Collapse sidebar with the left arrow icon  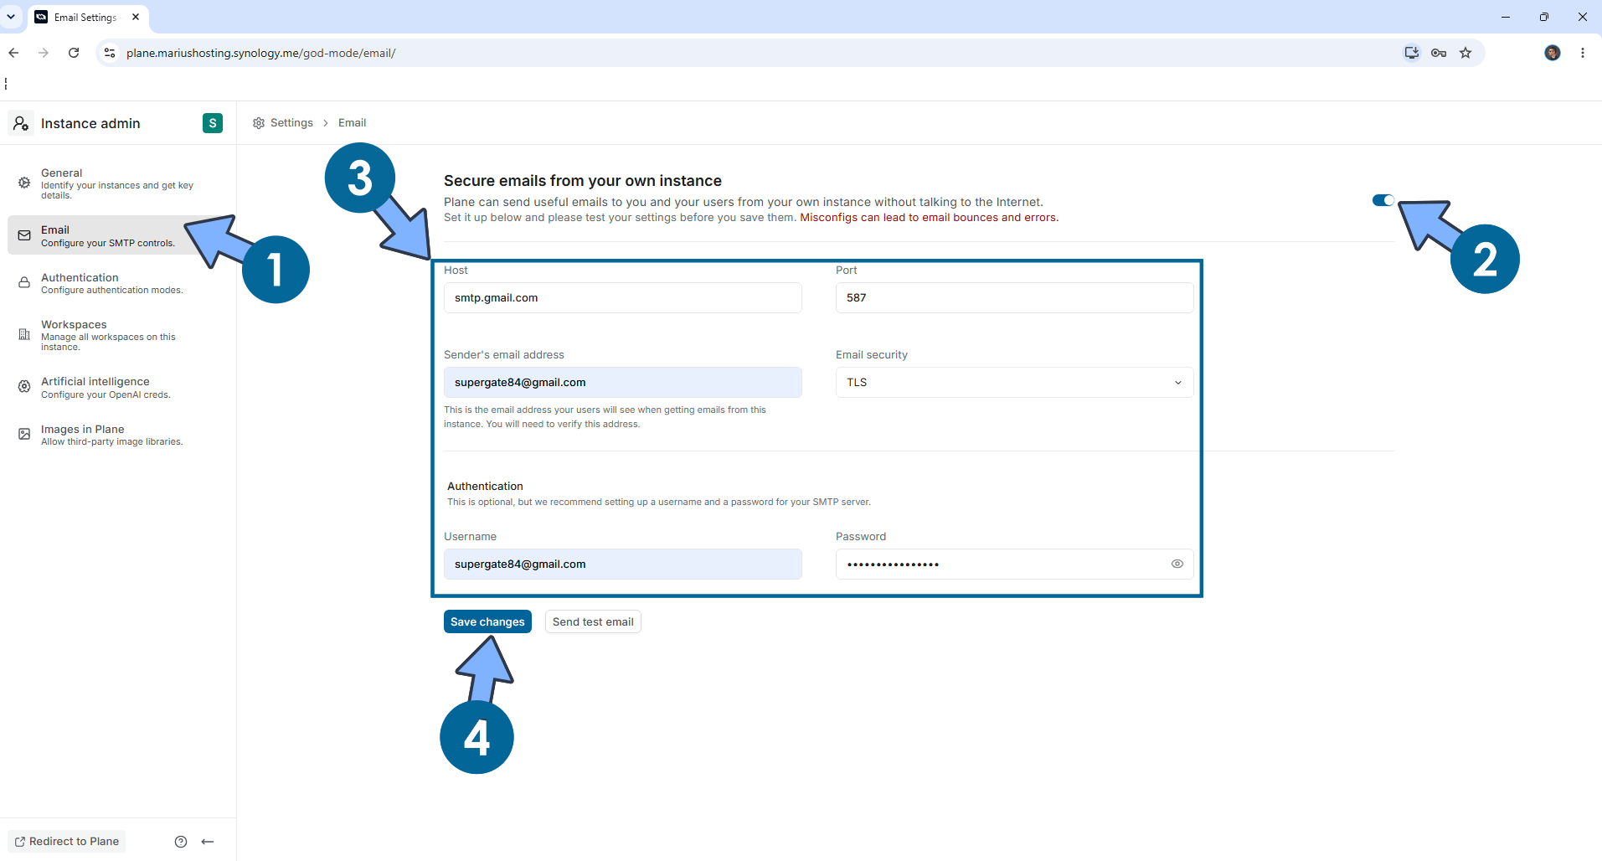coord(208,842)
